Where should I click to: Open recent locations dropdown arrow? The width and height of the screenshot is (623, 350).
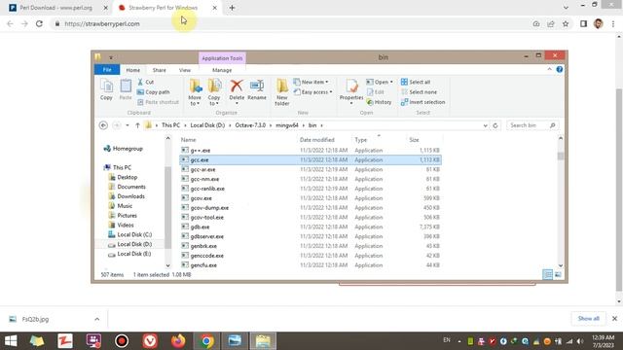(x=128, y=125)
